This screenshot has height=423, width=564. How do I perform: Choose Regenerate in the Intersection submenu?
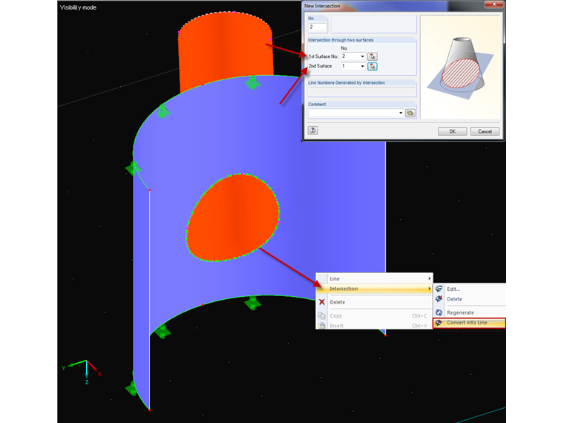(x=470, y=312)
